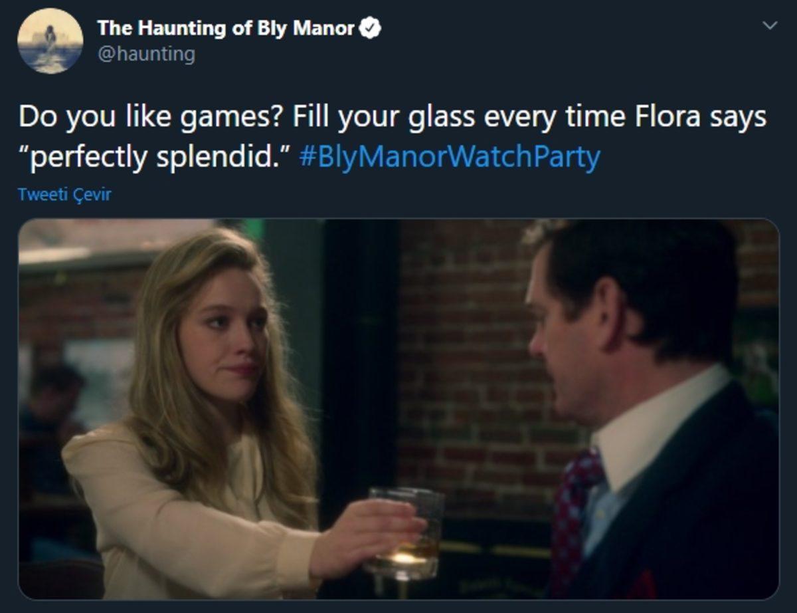Click the @haunting handle
This screenshot has width=797, height=613.
point(146,53)
